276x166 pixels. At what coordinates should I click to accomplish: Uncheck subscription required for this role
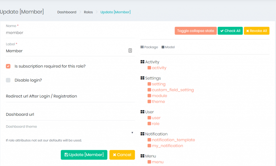click(x=8, y=66)
